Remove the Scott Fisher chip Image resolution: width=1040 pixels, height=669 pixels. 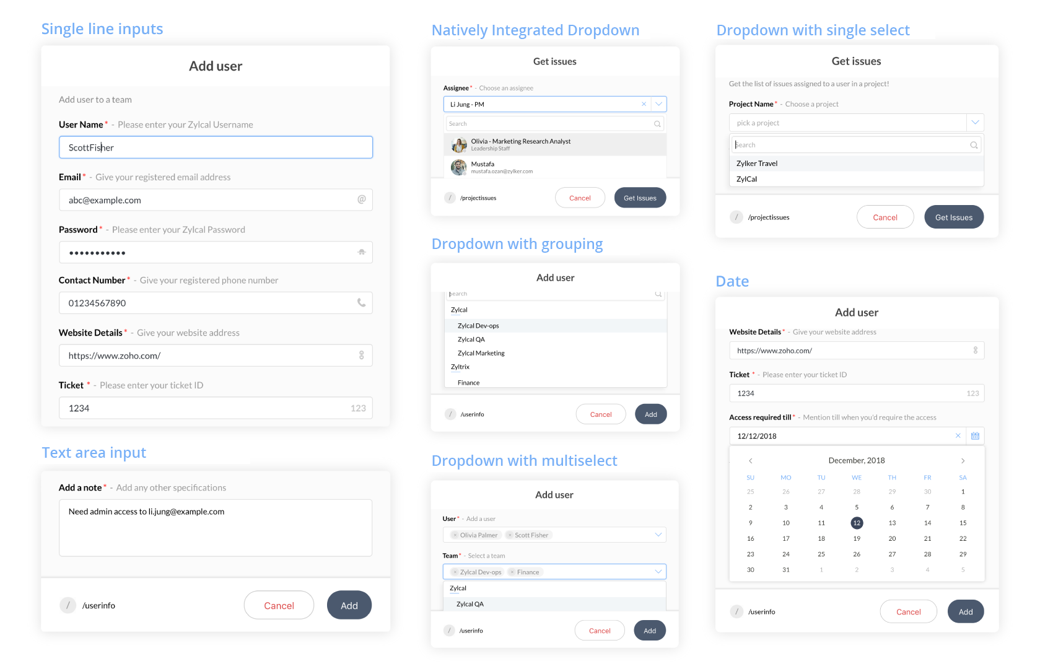[x=509, y=535]
